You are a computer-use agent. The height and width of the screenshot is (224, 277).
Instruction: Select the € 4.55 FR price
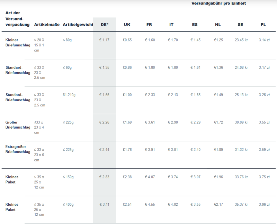coord(150,204)
